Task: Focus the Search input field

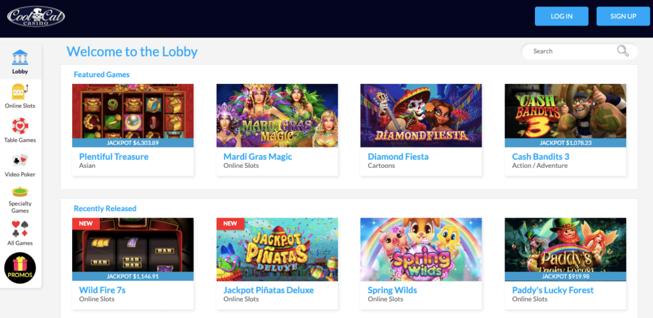Action: [x=573, y=52]
